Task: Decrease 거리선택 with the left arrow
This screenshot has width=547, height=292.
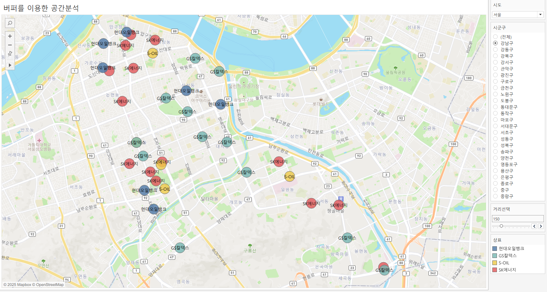Action: (x=534, y=226)
